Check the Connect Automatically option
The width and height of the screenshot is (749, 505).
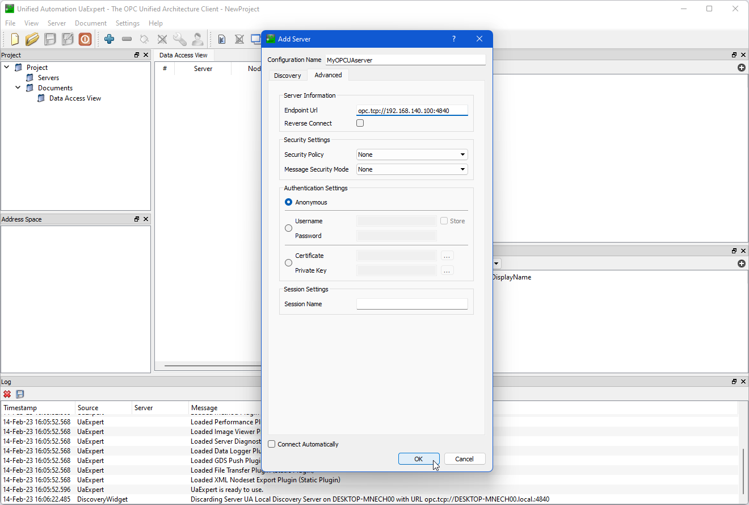pos(272,444)
